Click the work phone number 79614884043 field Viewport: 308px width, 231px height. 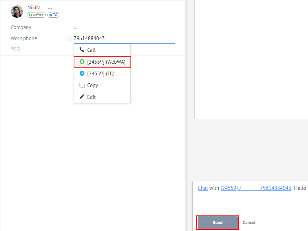124,38
